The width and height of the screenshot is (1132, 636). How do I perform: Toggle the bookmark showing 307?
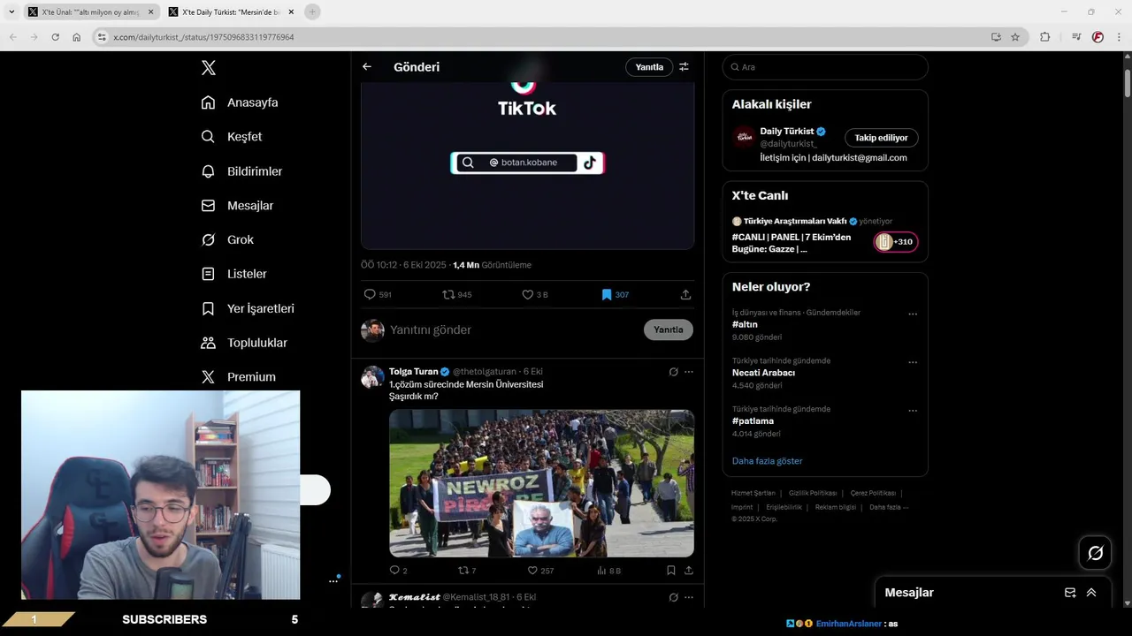coord(616,295)
